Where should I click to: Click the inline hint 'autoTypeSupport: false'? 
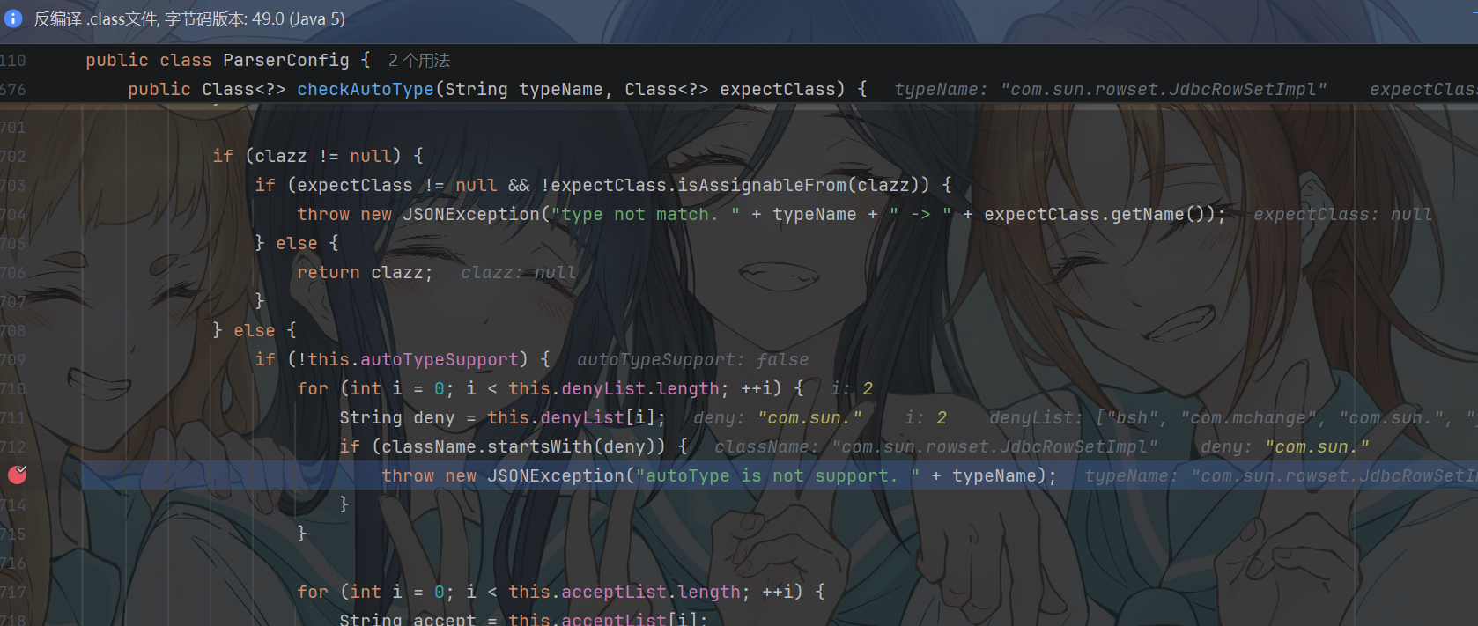click(693, 359)
